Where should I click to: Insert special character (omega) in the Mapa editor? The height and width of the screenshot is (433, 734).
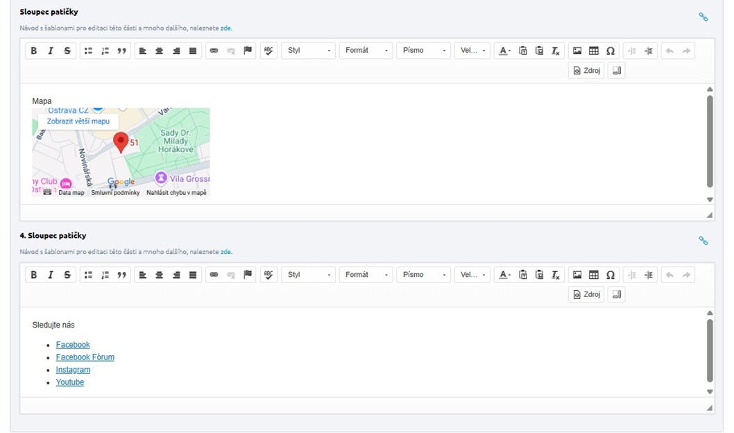click(611, 51)
